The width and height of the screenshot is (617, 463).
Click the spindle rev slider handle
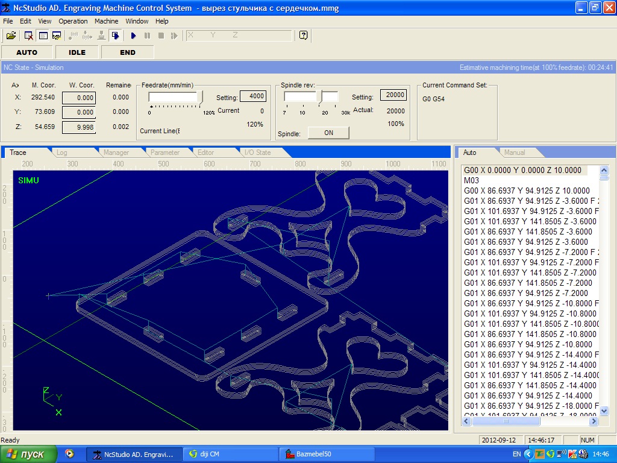pos(321,97)
